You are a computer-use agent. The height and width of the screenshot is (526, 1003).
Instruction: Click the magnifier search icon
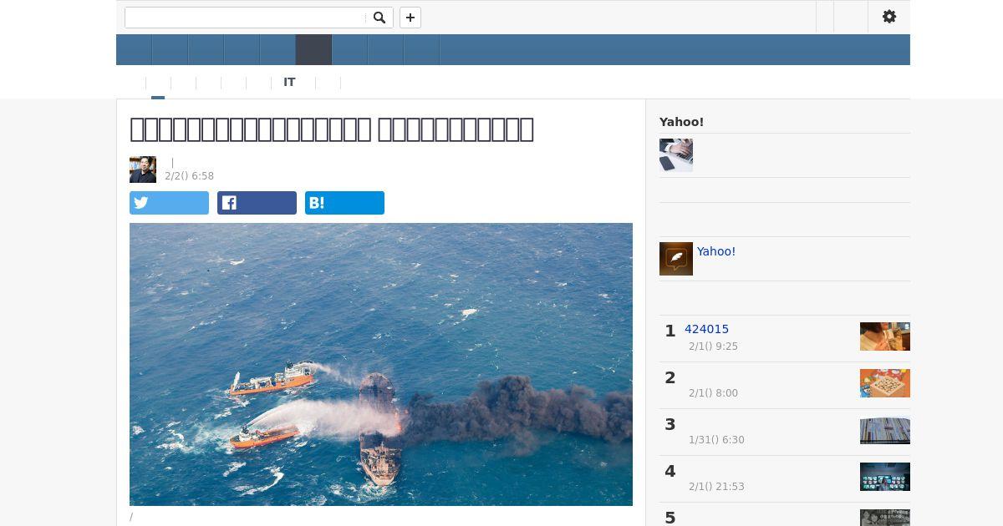pyautogui.click(x=379, y=18)
